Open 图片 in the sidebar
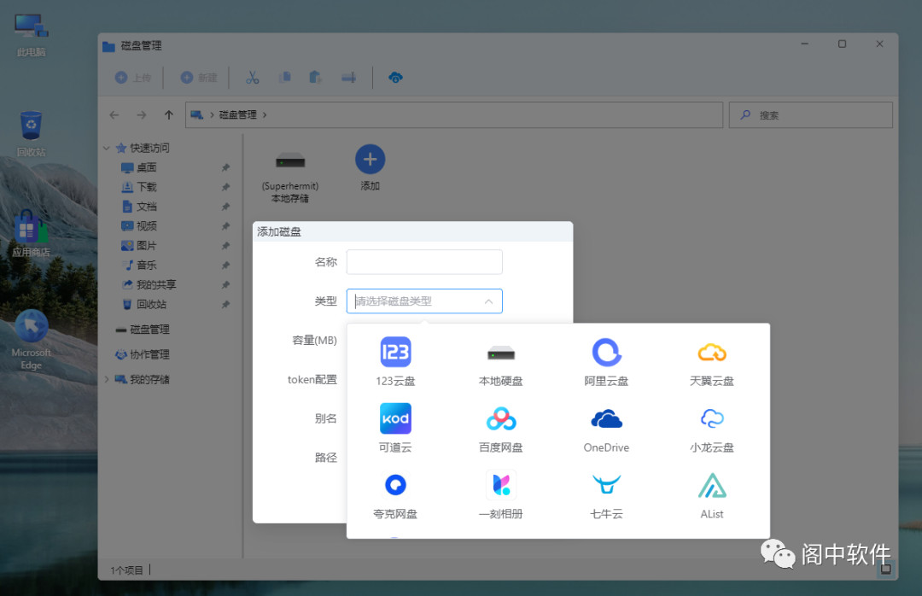This screenshot has height=596, width=922. click(139, 245)
